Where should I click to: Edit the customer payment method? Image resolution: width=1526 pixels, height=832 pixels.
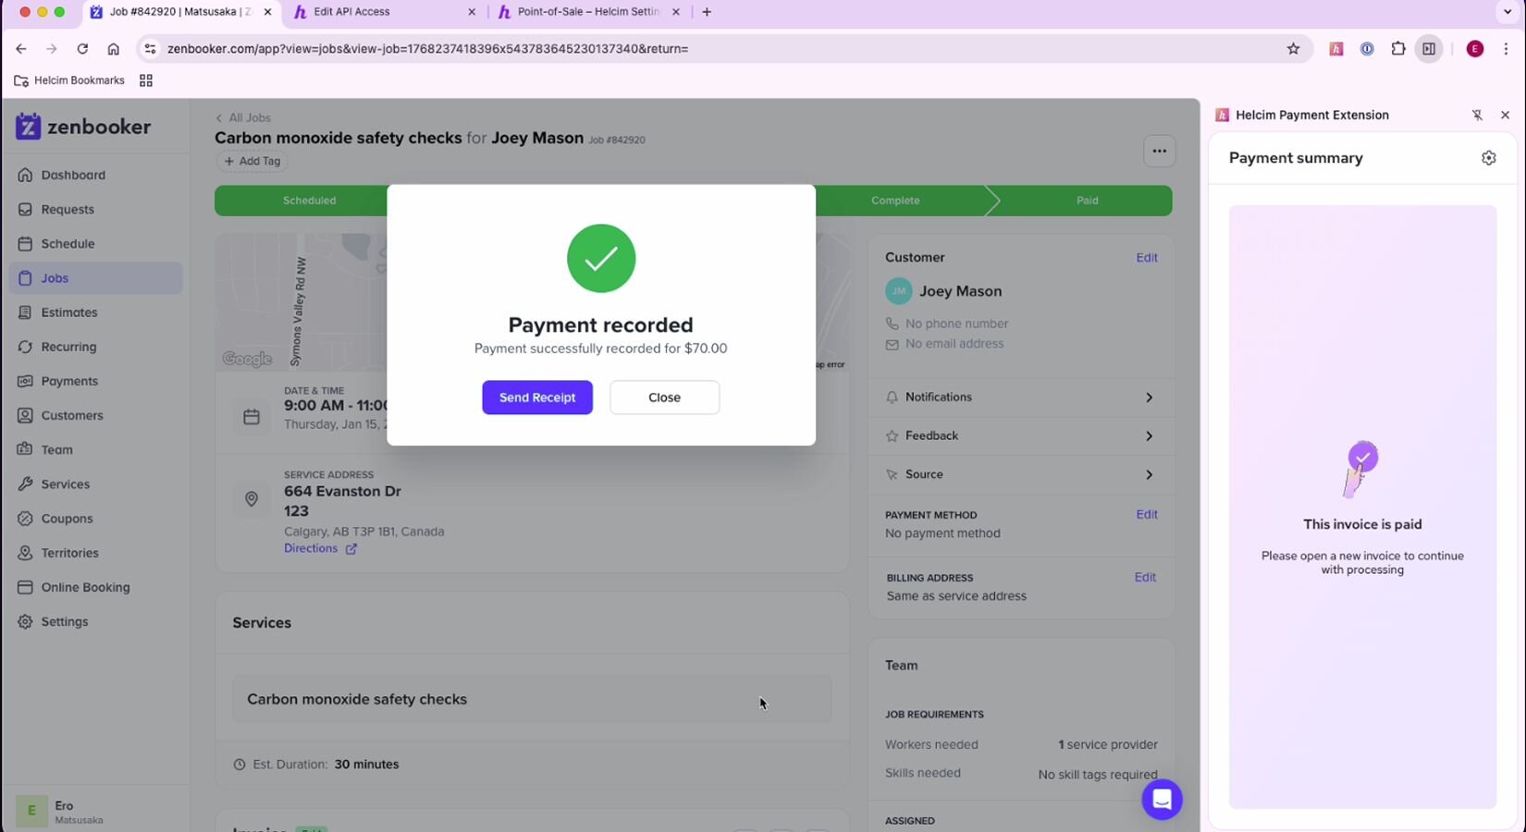click(x=1146, y=515)
